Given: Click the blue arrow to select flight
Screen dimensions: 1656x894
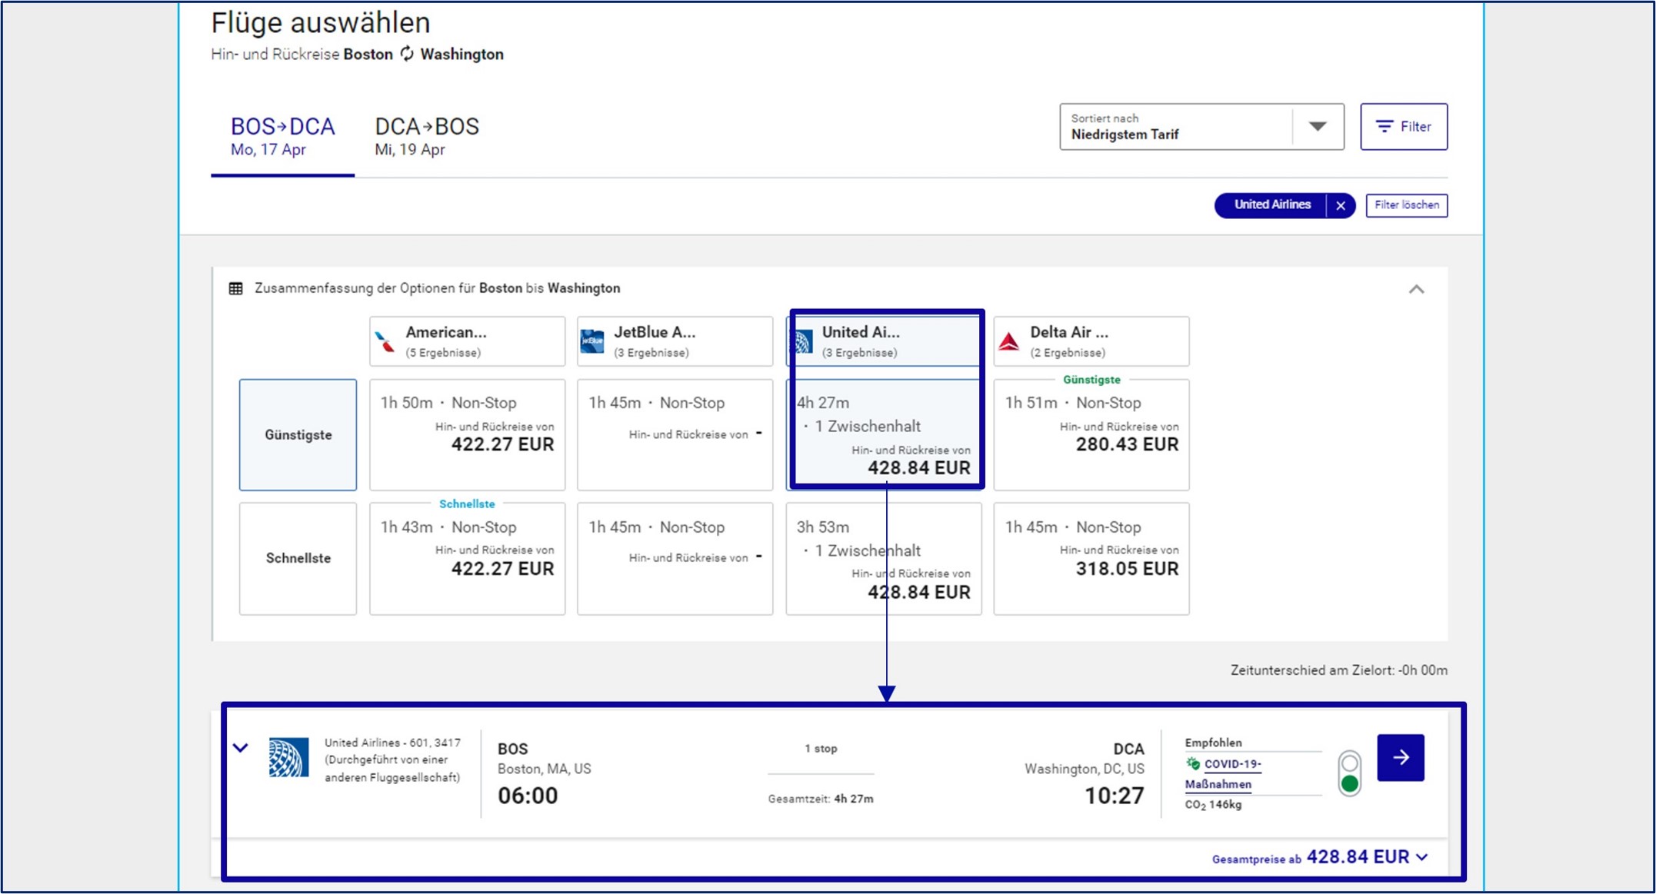Looking at the screenshot, I should (1400, 758).
